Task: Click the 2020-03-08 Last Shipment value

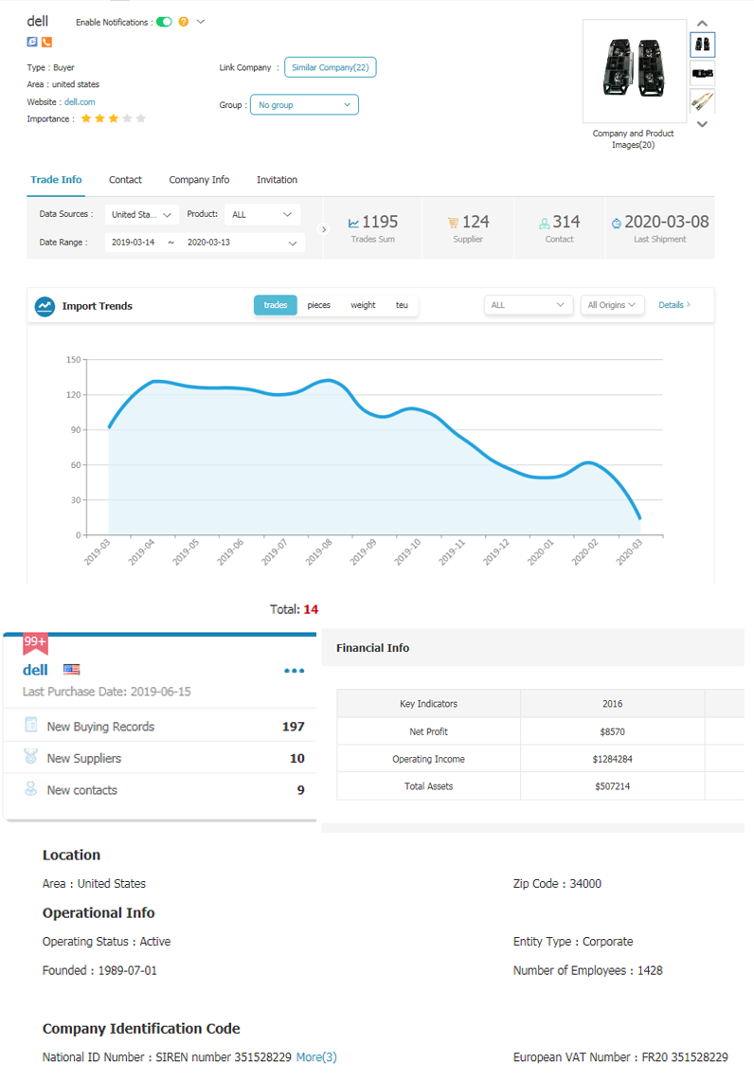Action: tap(667, 222)
